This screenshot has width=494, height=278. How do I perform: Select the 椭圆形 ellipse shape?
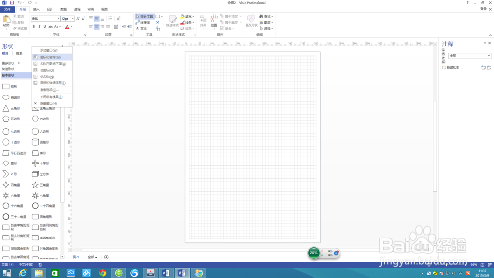(x=11, y=97)
